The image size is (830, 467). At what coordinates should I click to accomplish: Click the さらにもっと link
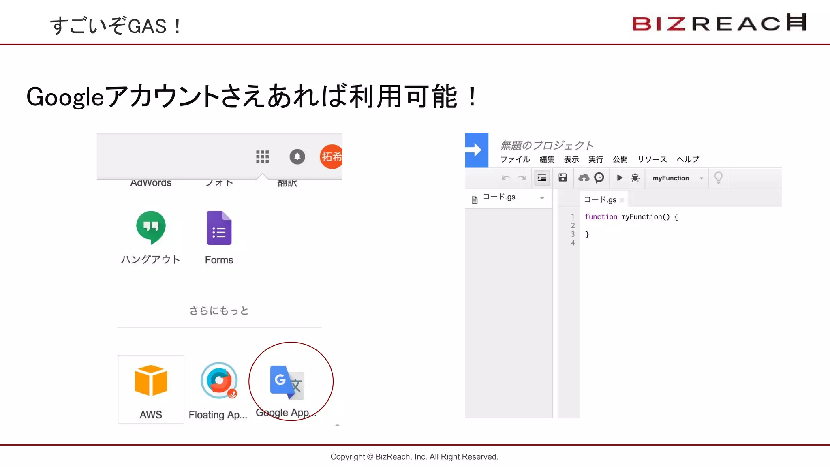tap(219, 311)
